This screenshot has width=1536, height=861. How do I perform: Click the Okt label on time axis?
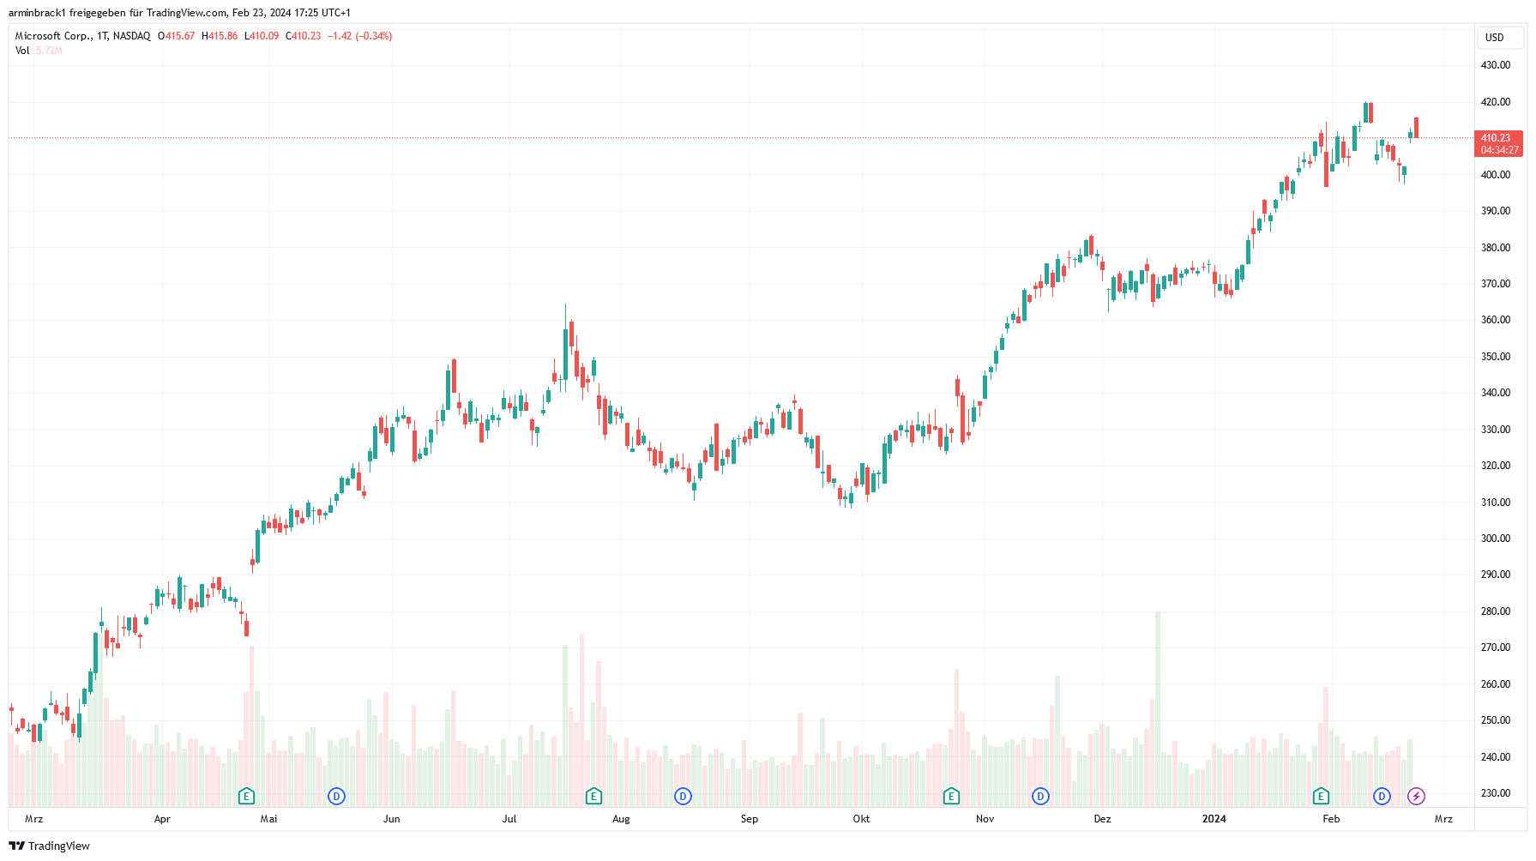tap(861, 819)
